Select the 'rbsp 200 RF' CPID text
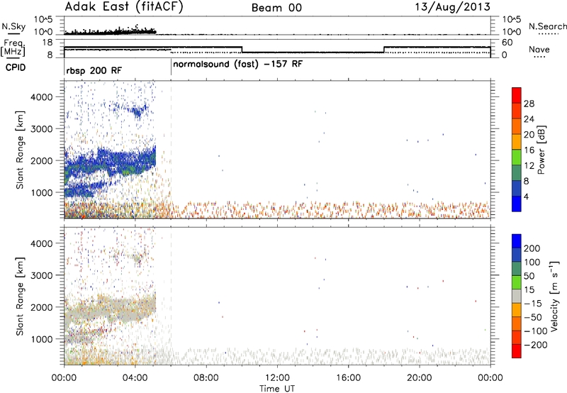This screenshot has width=567, height=393. [94, 70]
